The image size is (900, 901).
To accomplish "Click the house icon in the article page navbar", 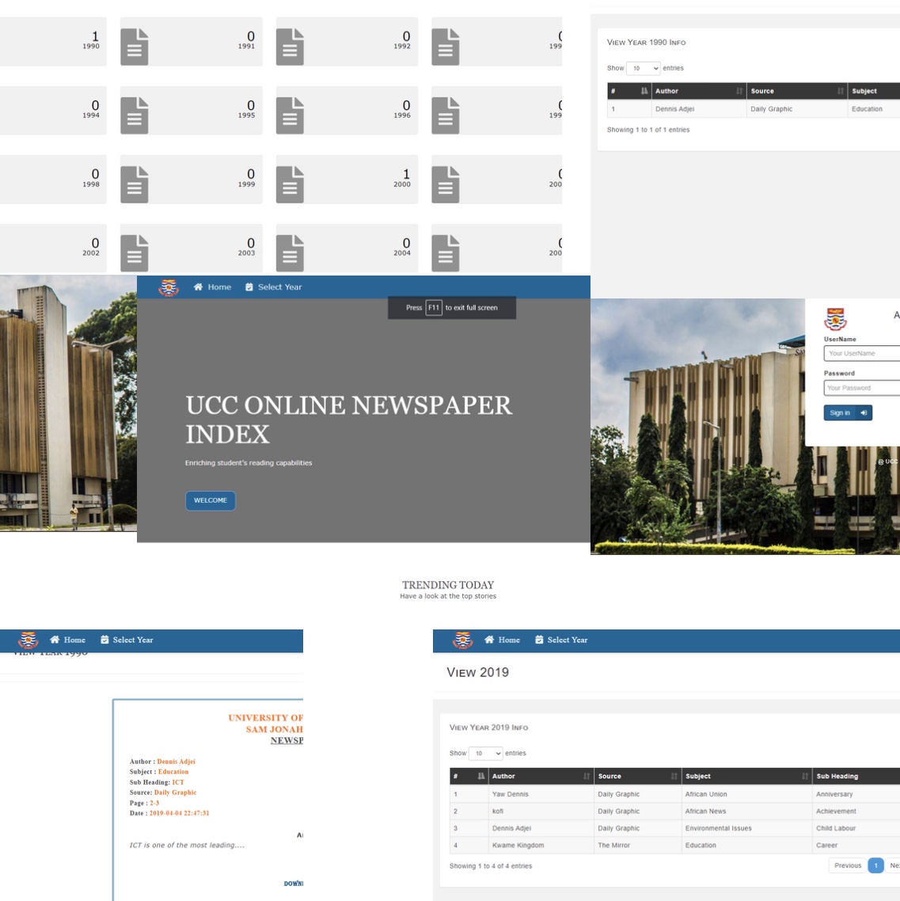I will (55, 640).
